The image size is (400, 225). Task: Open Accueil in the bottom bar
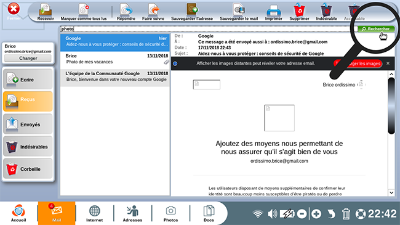18,213
